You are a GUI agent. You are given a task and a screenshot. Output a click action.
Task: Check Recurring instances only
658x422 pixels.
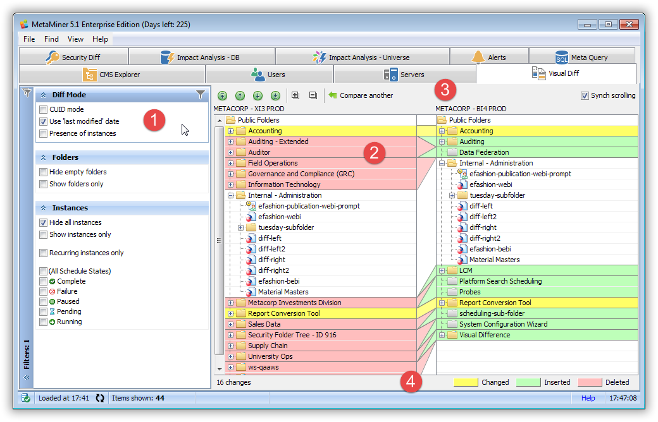point(43,253)
